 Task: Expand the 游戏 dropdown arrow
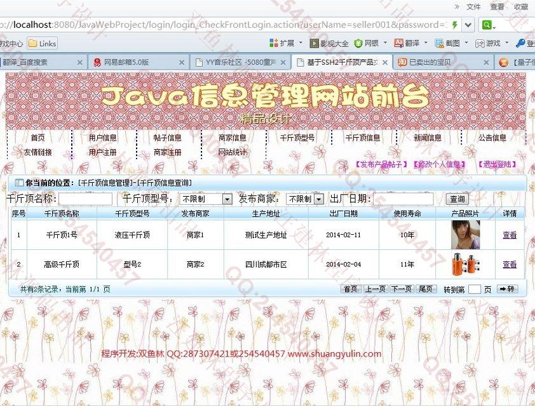pyautogui.click(x=507, y=43)
